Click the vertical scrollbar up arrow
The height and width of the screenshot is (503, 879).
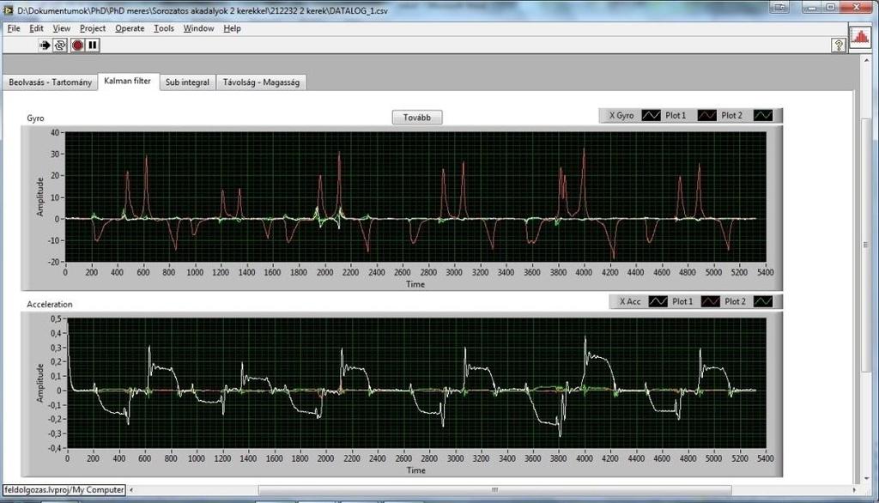tap(866, 60)
